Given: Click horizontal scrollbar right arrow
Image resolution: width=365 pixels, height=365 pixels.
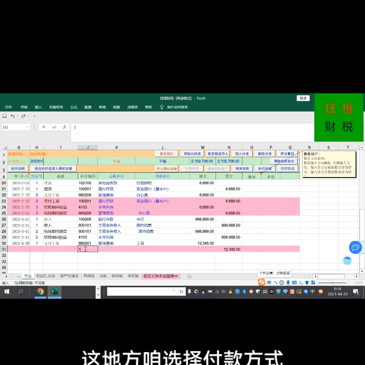Looking at the screenshot, I should click(357, 276).
